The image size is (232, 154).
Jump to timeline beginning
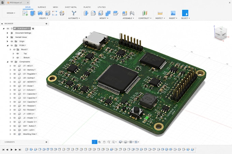point(3,150)
